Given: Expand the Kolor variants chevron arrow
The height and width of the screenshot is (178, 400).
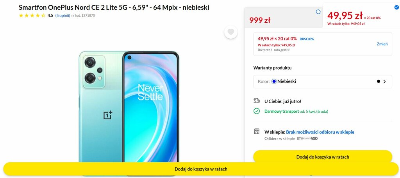Looking at the screenshot, I should pyautogui.click(x=384, y=82).
